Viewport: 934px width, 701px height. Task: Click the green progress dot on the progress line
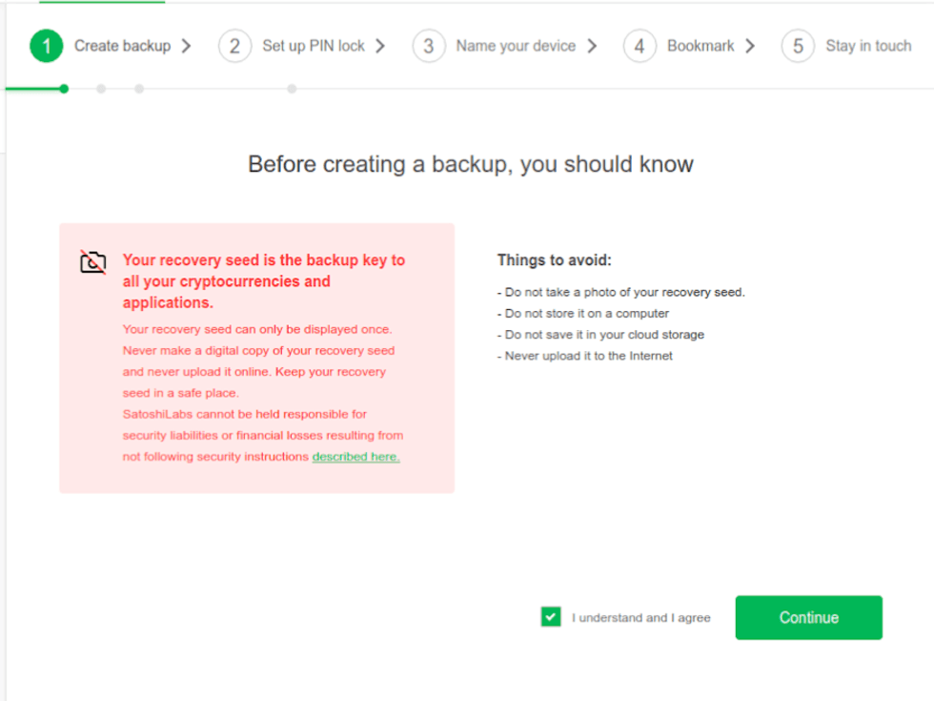[x=64, y=89]
